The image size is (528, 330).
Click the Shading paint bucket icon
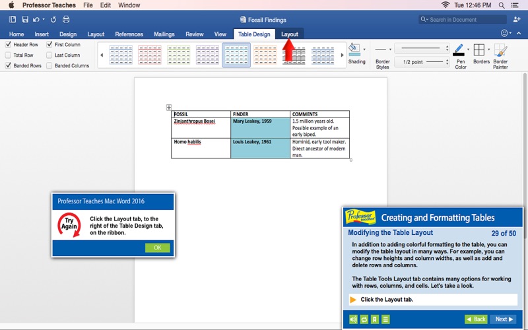pos(354,49)
